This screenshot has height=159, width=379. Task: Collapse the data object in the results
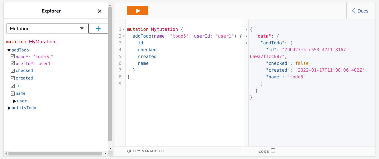pyautogui.click(x=247, y=36)
